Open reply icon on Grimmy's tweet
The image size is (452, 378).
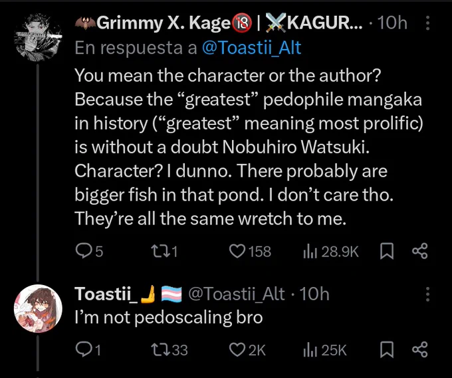[x=82, y=251]
